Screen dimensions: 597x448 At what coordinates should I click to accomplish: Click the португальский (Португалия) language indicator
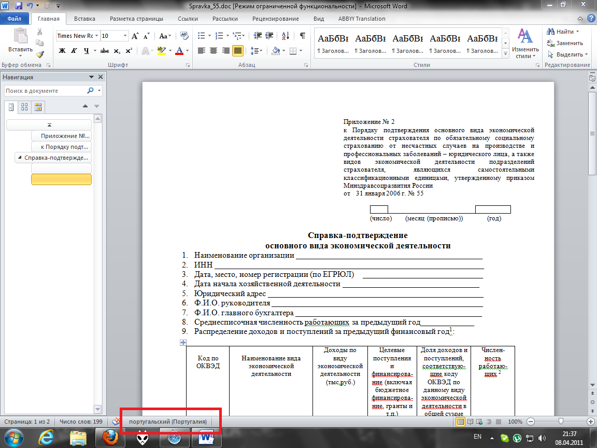click(167, 422)
